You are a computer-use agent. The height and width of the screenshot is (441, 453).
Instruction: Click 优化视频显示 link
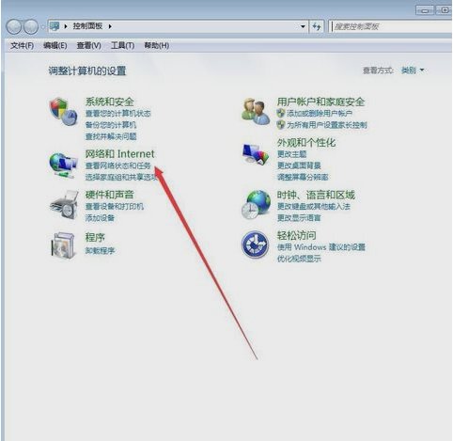pyautogui.click(x=299, y=259)
